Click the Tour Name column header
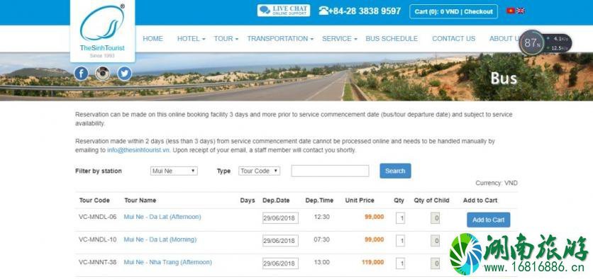Screen dimensions: 593x279 pos(140,200)
